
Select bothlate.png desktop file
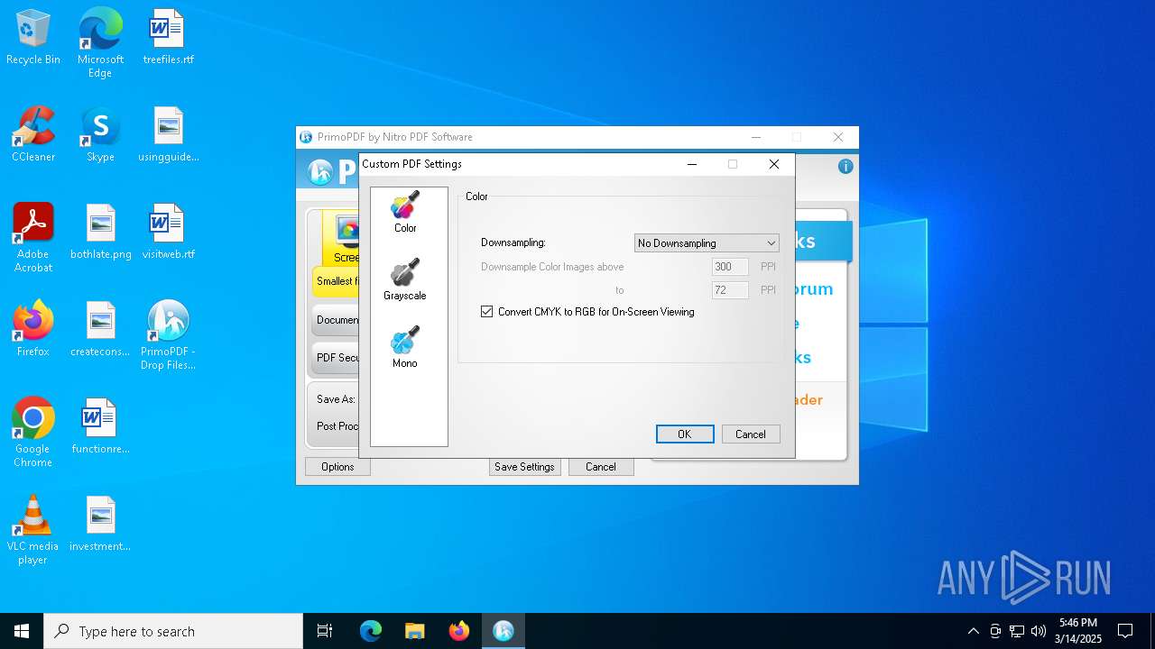pyautogui.click(x=100, y=232)
